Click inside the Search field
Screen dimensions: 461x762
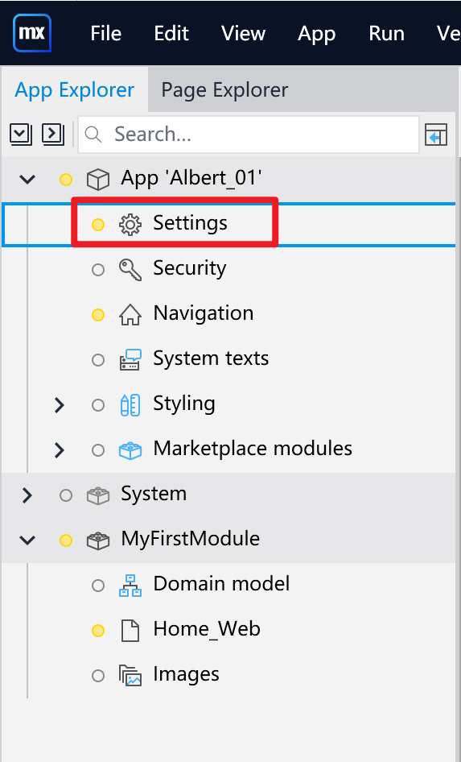click(249, 135)
